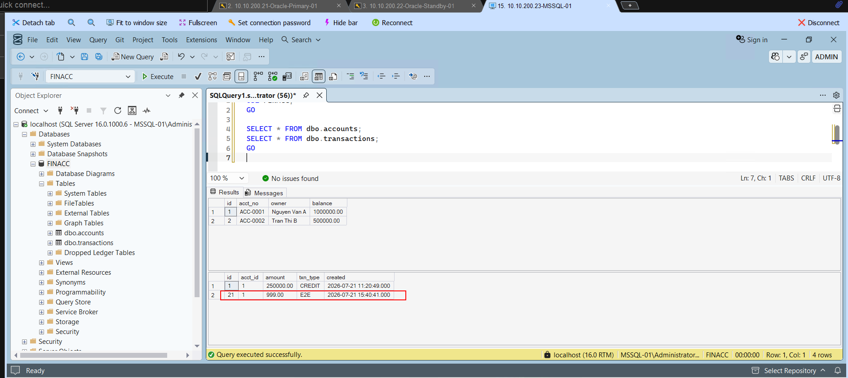Click the Save All icon
The width and height of the screenshot is (848, 378).
point(99,57)
